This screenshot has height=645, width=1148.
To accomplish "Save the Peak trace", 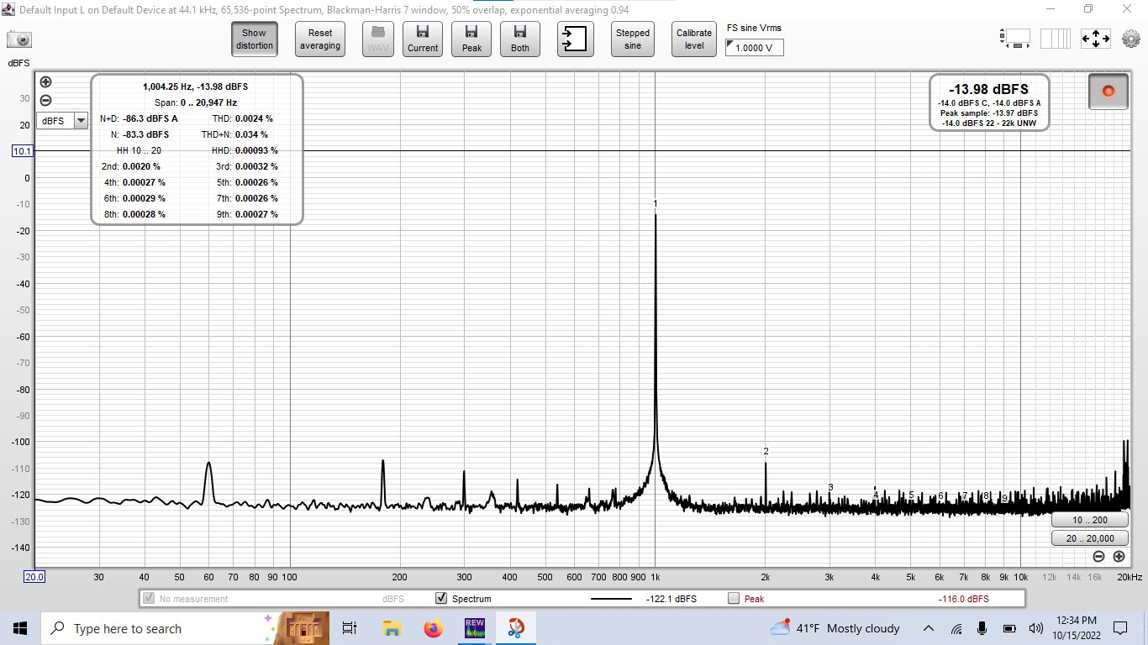I will [471, 39].
